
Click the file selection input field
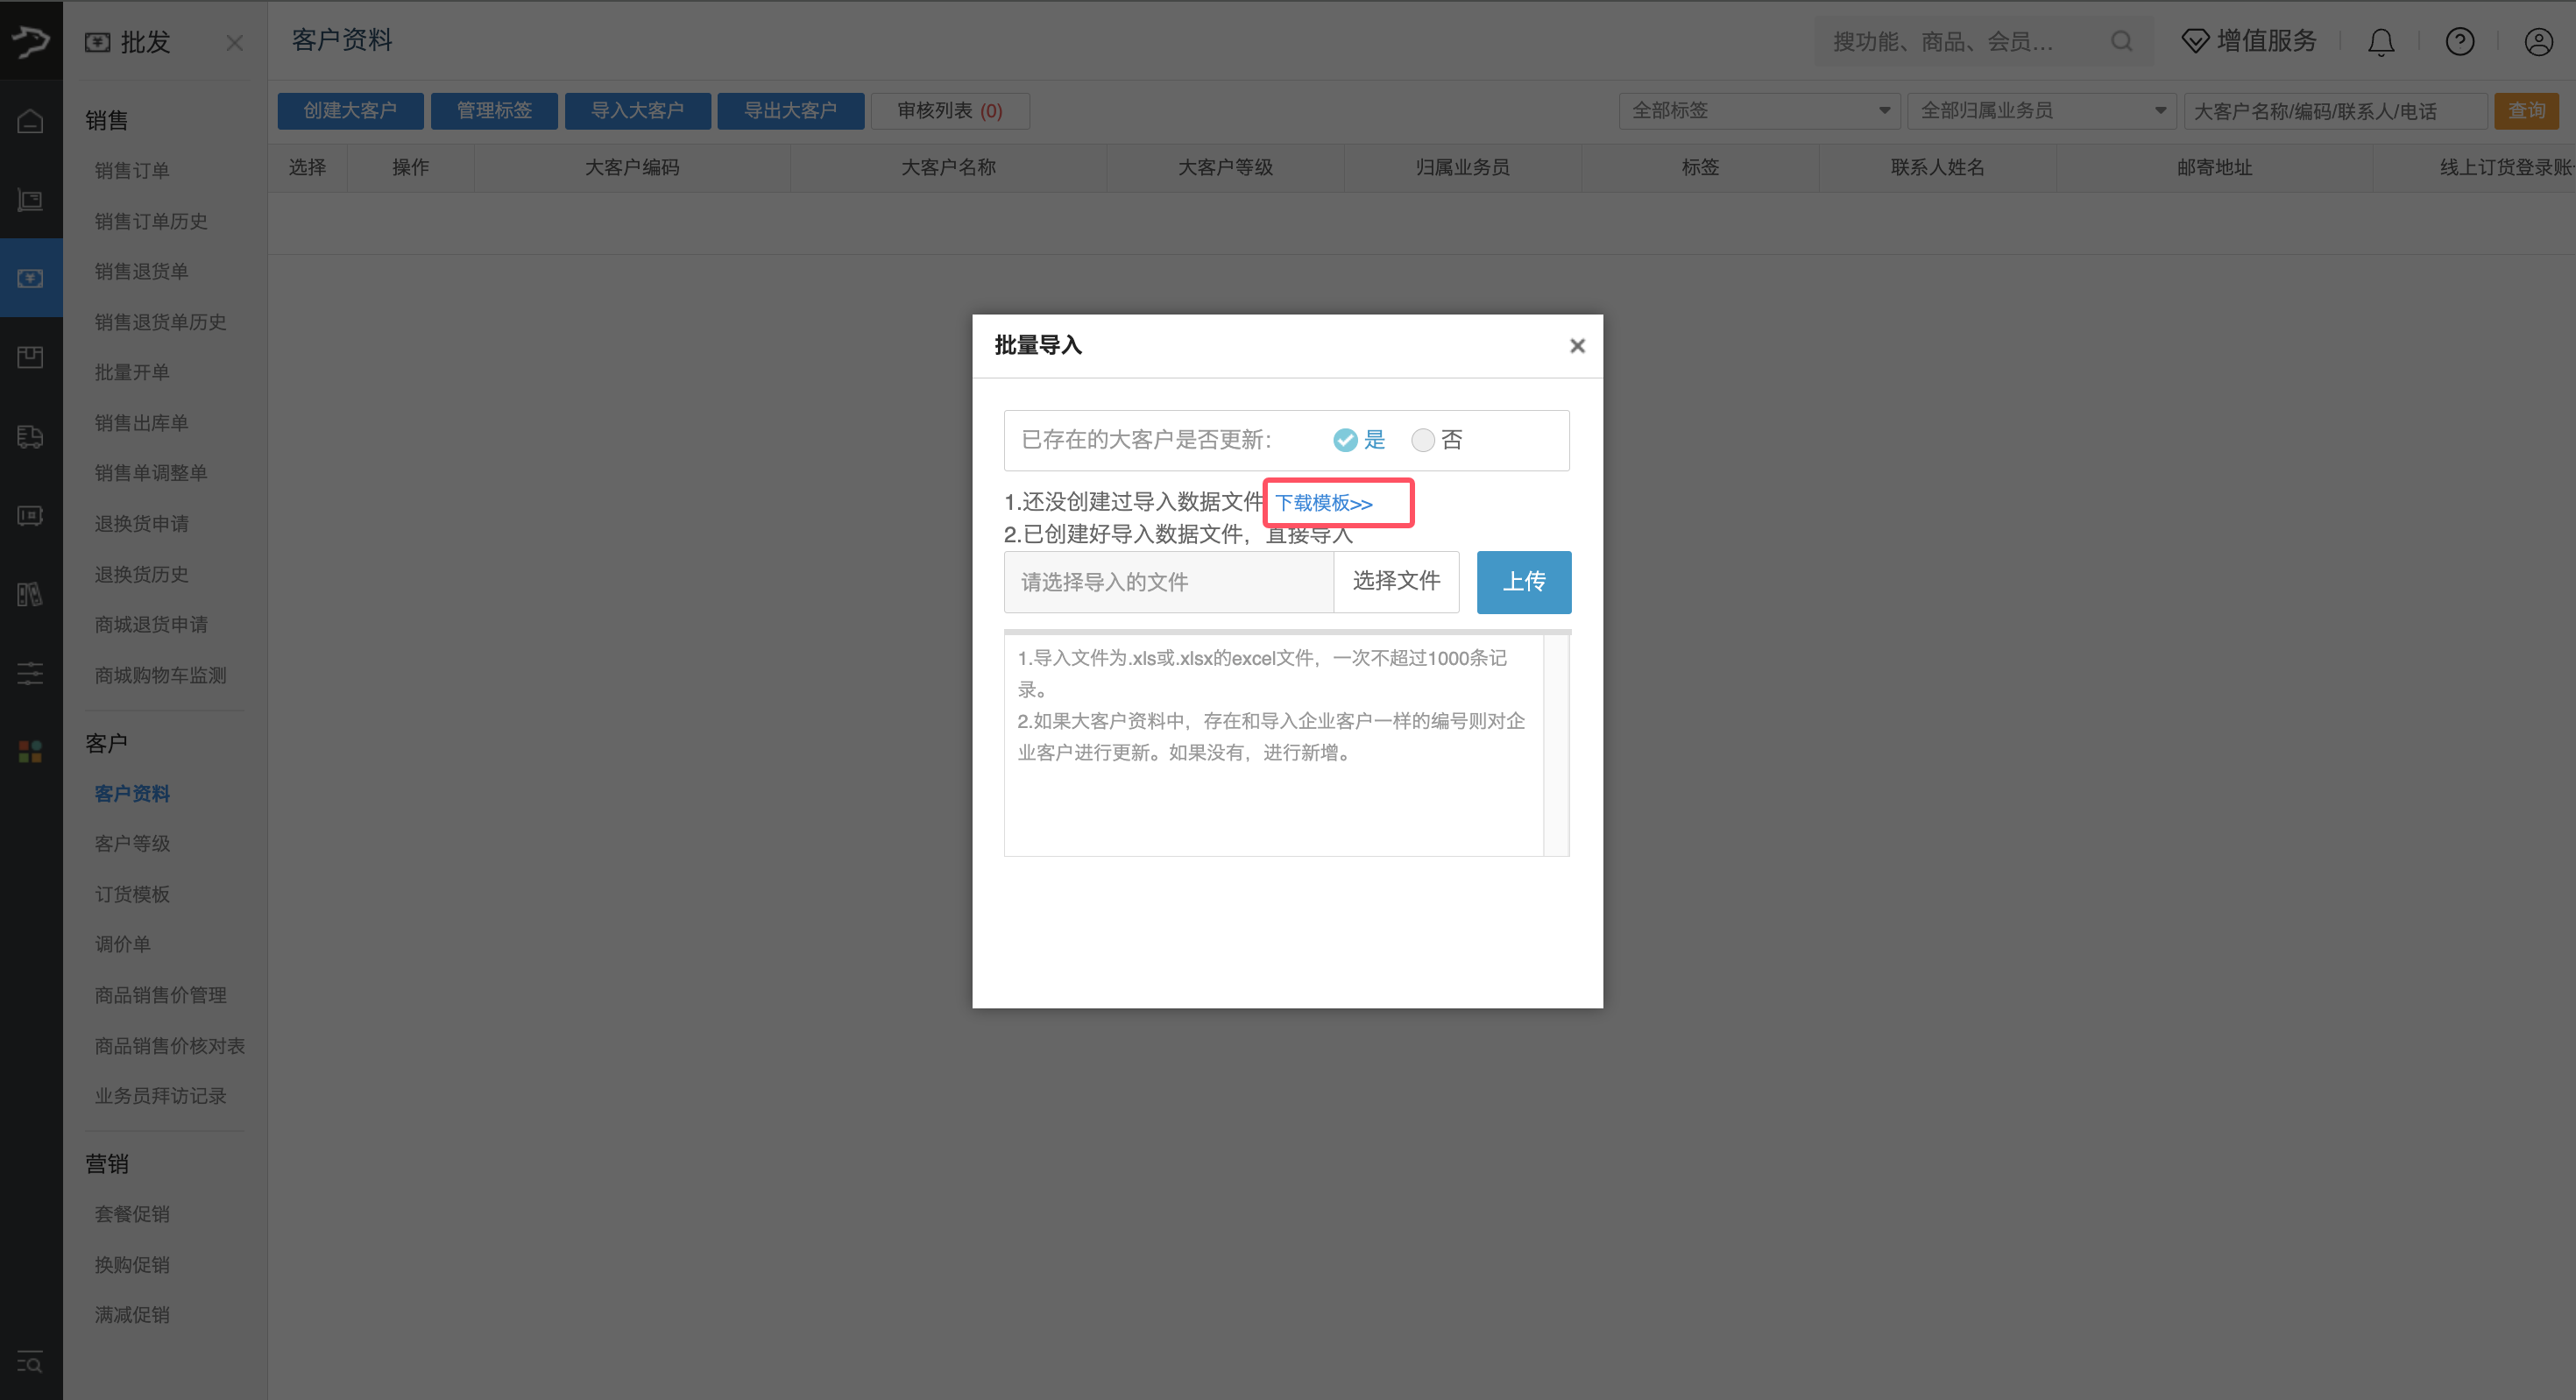1168,581
